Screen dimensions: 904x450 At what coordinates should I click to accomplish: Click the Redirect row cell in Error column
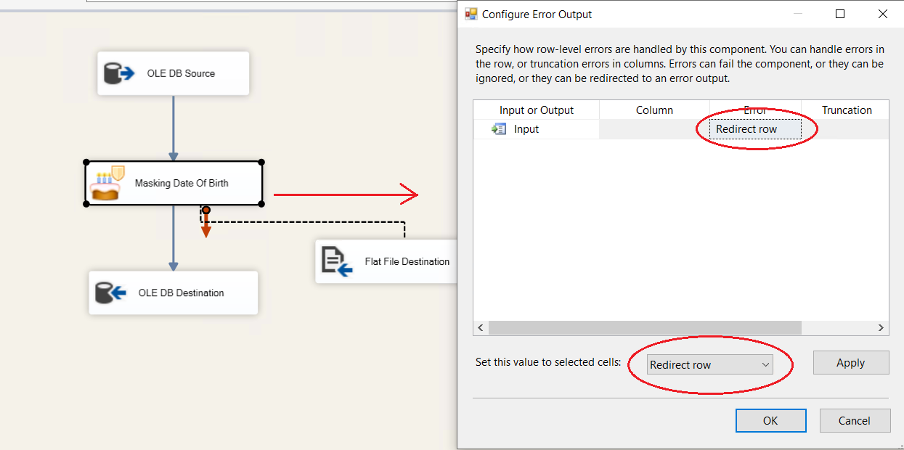(x=755, y=129)
